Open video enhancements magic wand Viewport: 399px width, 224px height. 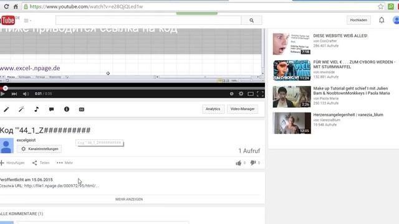pyautogui.click(x=21, y=110)
